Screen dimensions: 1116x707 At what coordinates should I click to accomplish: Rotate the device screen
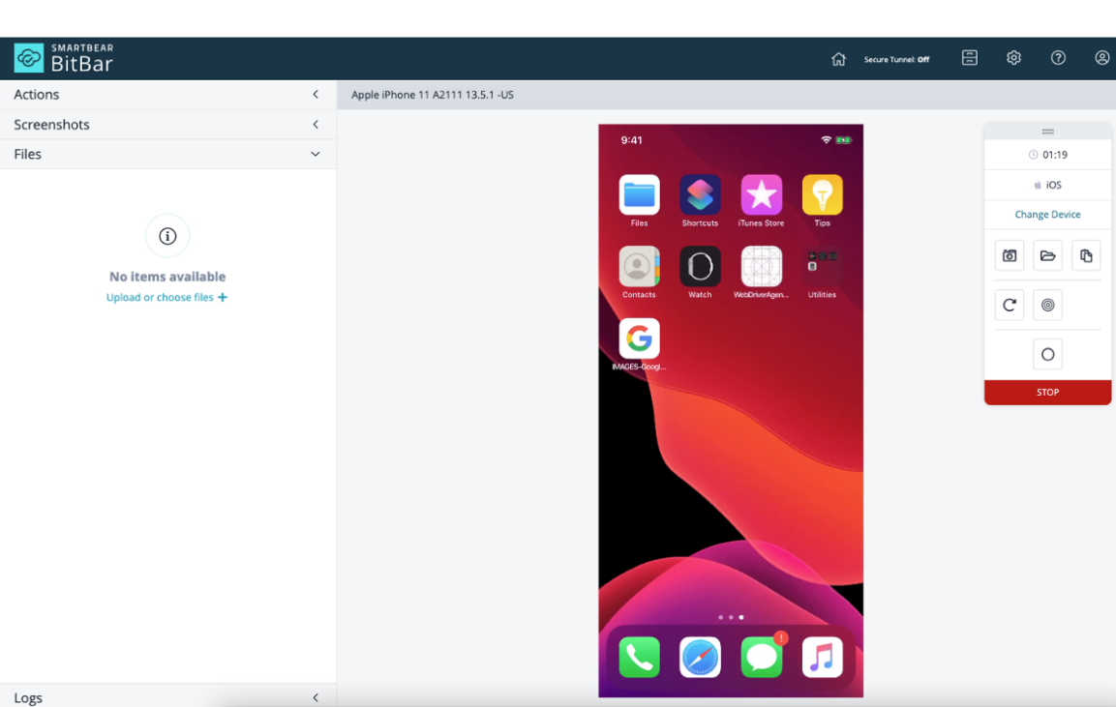coord(1010,305)
